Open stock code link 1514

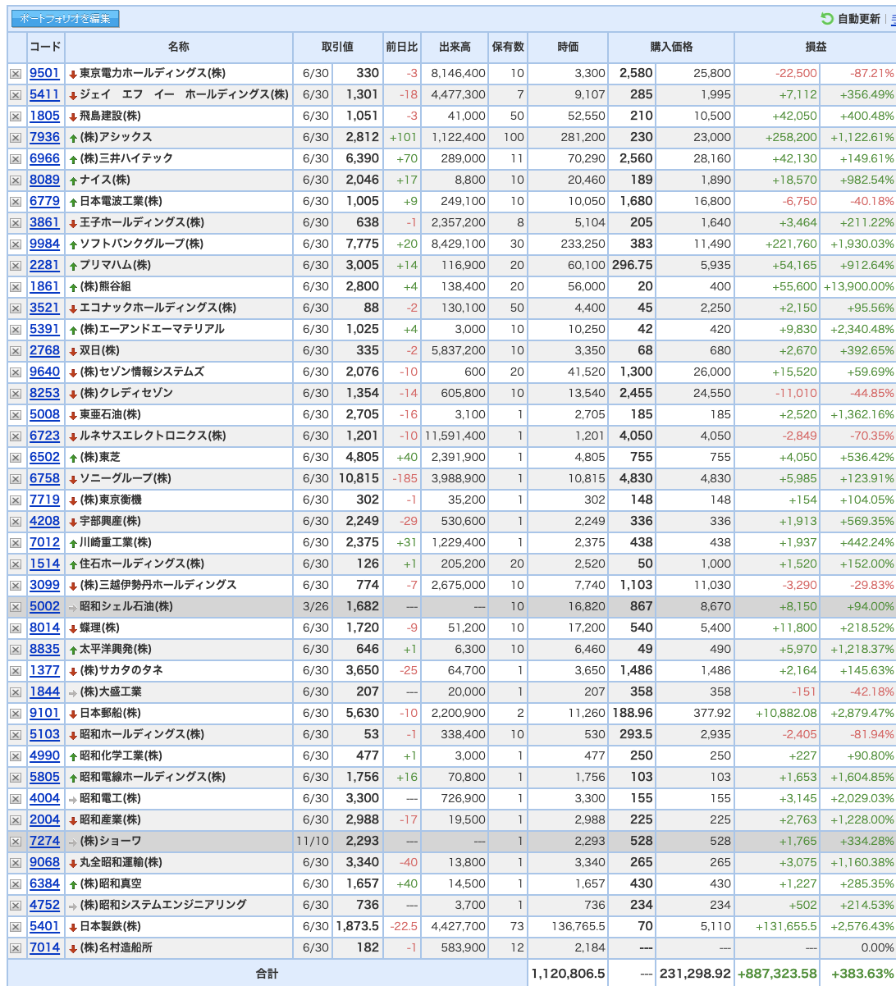tap(45, 564)
